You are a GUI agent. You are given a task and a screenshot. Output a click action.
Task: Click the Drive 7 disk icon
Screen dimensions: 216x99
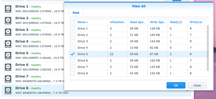(8, 79)
